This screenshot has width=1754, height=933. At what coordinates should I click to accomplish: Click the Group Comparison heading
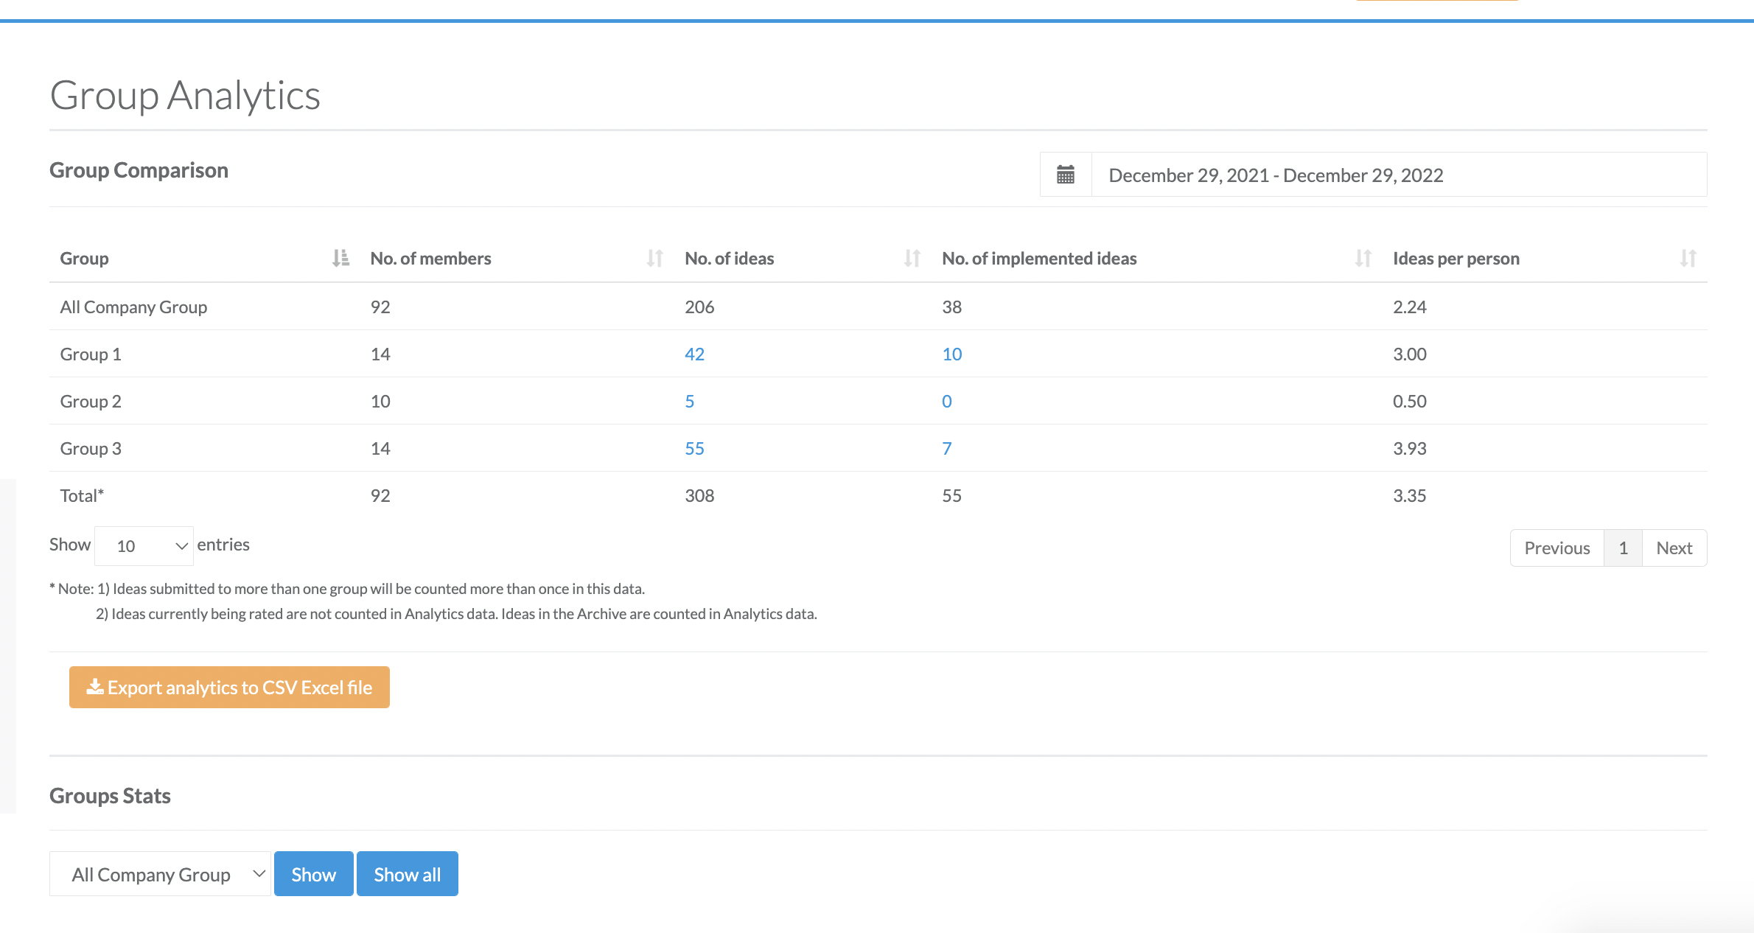click(139, 170)
